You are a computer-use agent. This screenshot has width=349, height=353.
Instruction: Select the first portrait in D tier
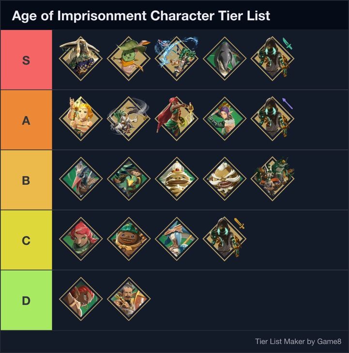tap(80, 299)
